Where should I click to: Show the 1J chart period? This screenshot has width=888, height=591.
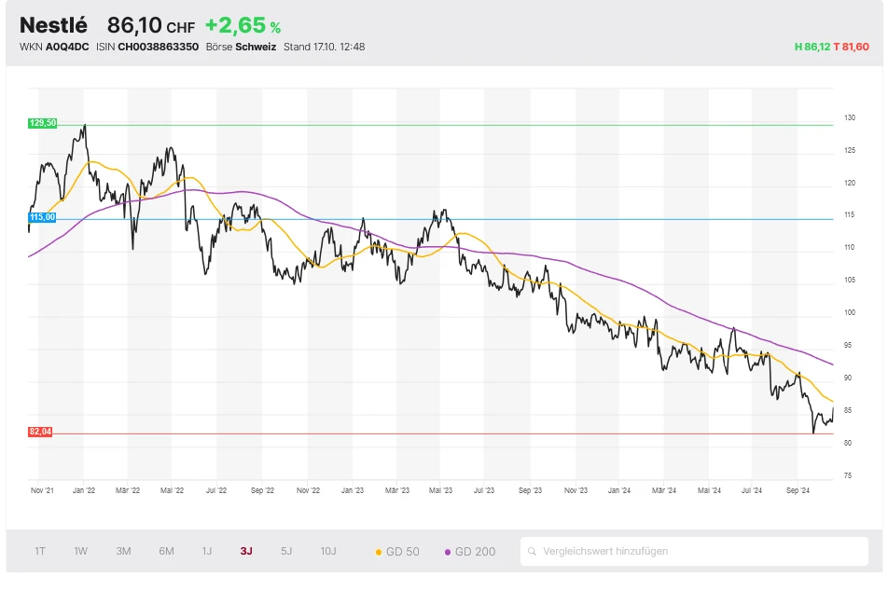pyautogui.click(x=207, y=551)
